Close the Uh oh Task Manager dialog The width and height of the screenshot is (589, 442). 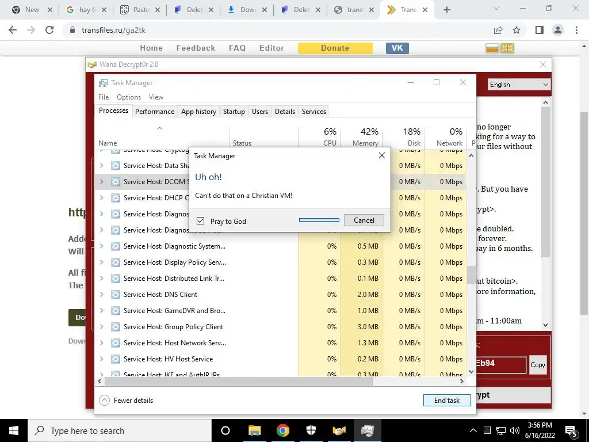pyautogui.click(x=382, y=155)
